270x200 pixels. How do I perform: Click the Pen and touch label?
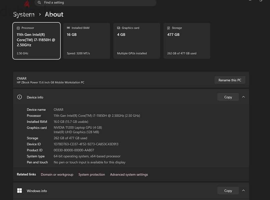tap(37, 162)
